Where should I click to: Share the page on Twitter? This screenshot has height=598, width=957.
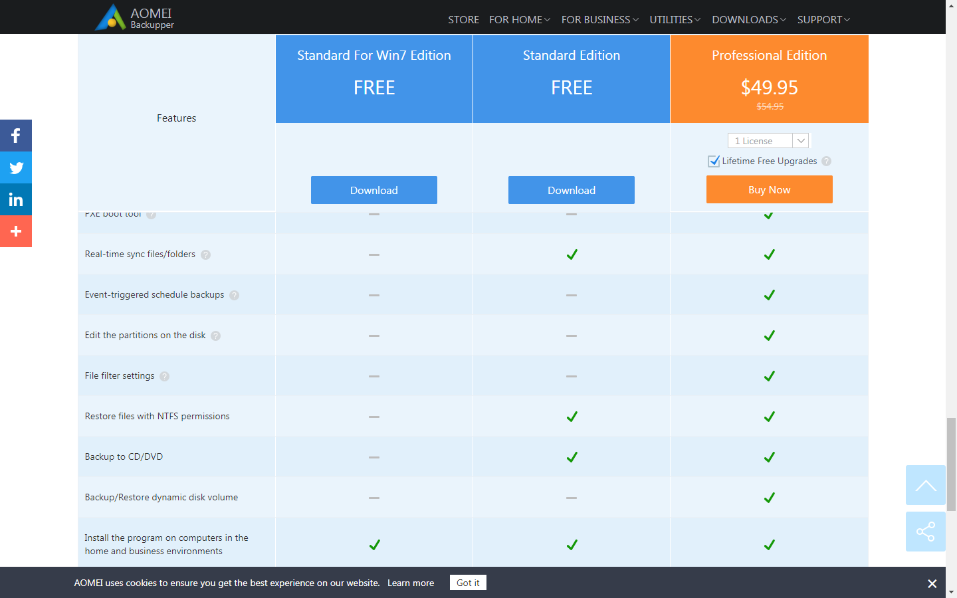[16, 167]
